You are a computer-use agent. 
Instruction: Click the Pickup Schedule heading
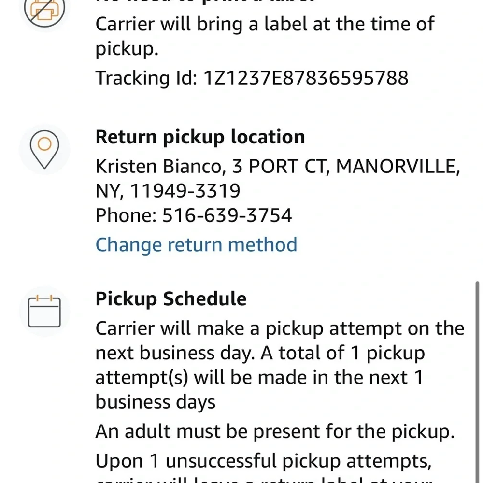coord(171,299)
